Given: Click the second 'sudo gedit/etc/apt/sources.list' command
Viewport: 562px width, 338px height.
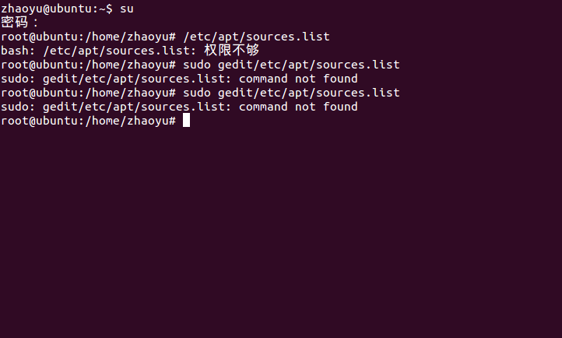Looking at the screenshot, I should 291,93.
